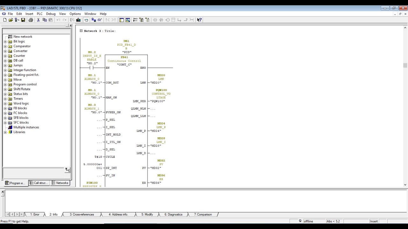Open the 1: Error tab
Screen dimensions: 408x229
pyautogui.click(x=34, y=214)
